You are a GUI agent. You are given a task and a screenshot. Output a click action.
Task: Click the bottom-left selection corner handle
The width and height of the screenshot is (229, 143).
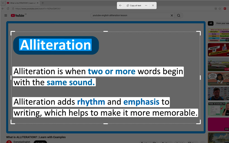(x=12, y=123)
